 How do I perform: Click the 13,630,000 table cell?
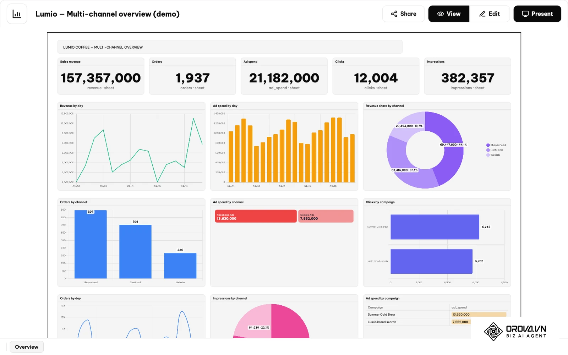click(479, 315)
